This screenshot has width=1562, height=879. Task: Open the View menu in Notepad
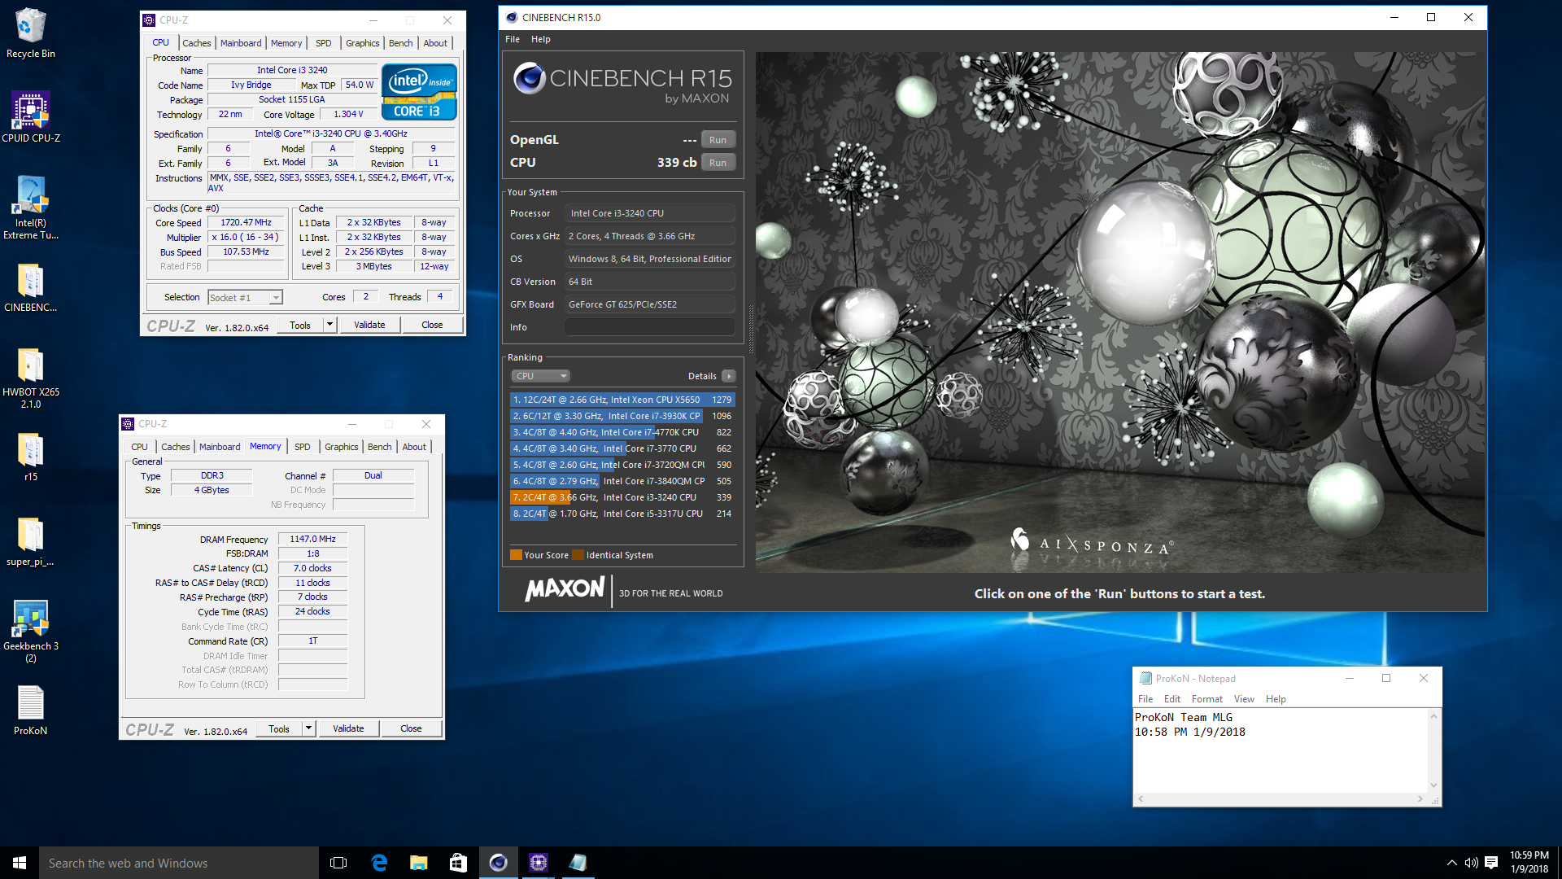tap(1244, 699)
